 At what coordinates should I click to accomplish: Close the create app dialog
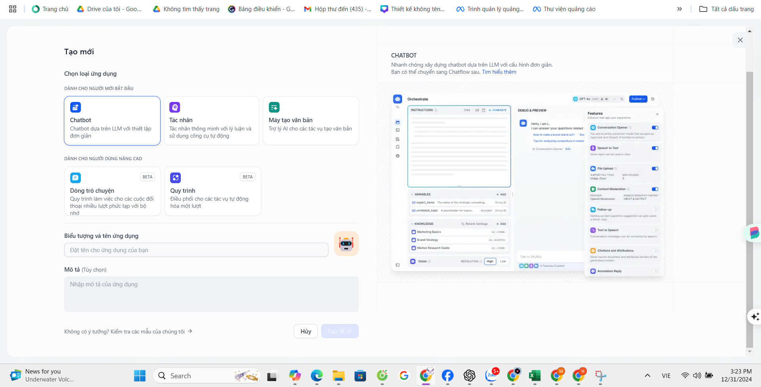740,40
